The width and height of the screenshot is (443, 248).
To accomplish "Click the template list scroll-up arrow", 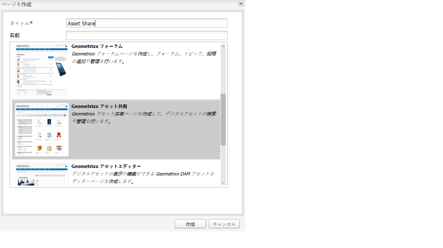I will [223, 46].
